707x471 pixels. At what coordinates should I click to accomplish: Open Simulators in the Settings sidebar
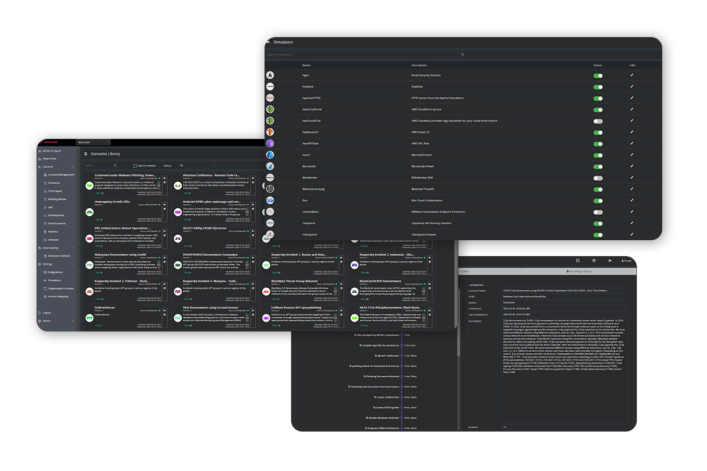(55, 280)
